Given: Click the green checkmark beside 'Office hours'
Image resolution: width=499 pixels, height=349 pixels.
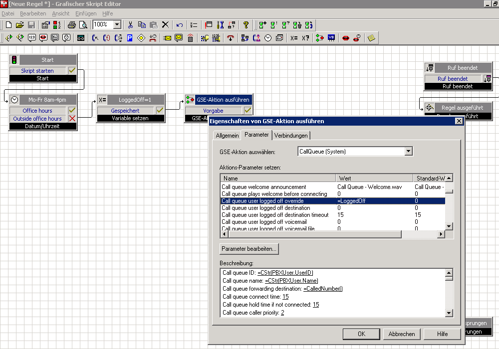Looking at the screenshot, I should [x=72, y=110].
